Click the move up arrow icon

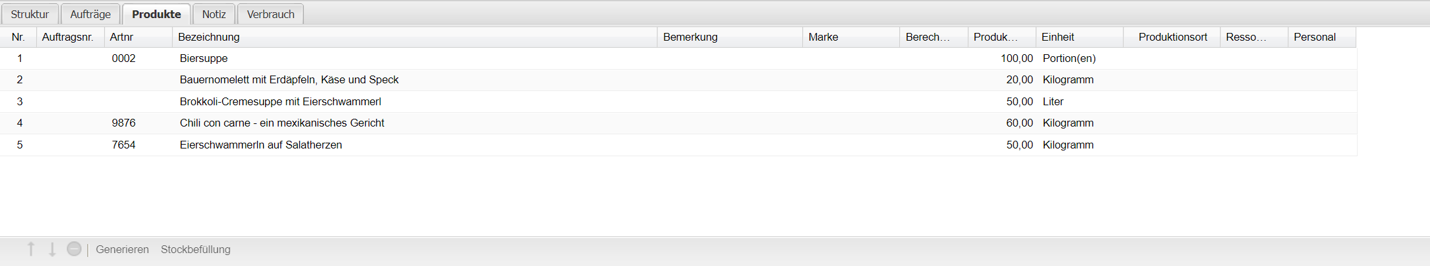click(31, 249)
